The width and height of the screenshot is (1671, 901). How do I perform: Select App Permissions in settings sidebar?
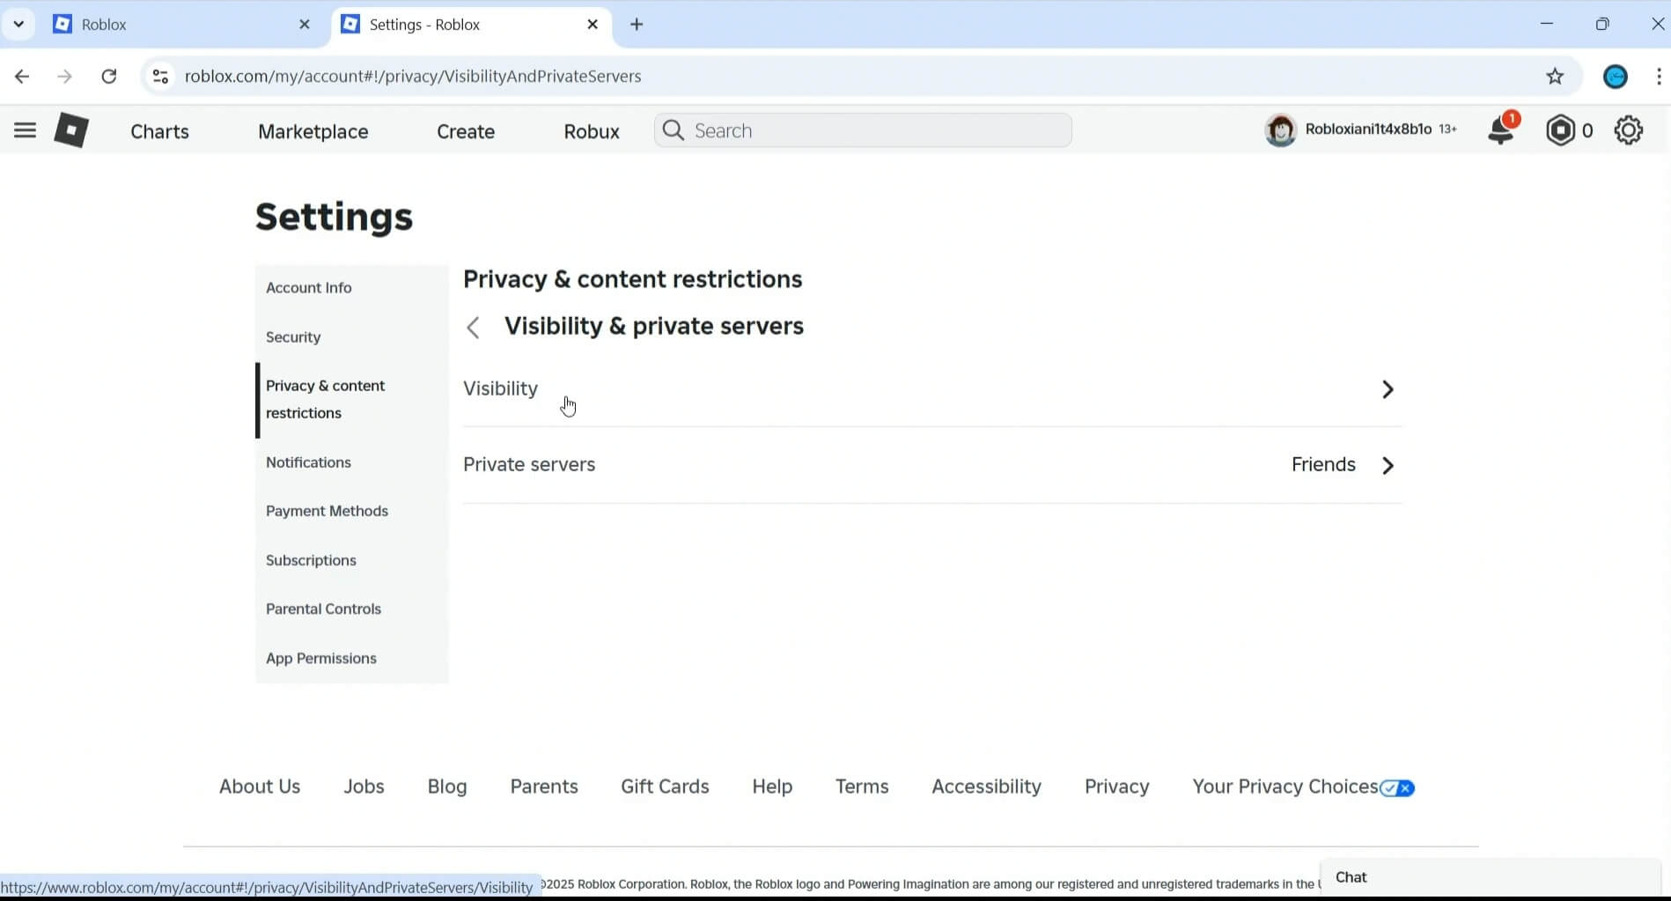coord(352,658)
